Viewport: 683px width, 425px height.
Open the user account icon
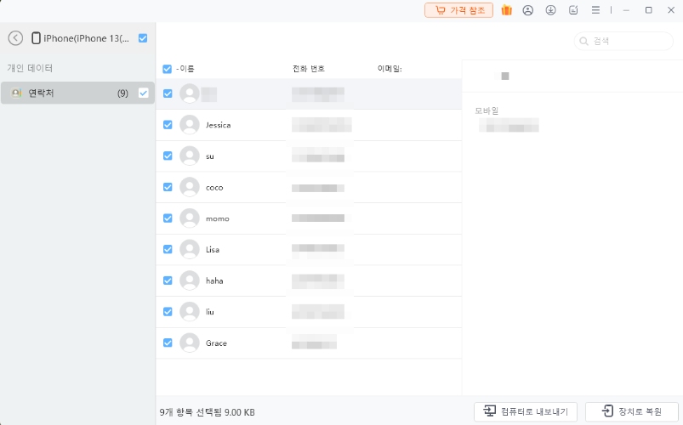coord(528,10)
